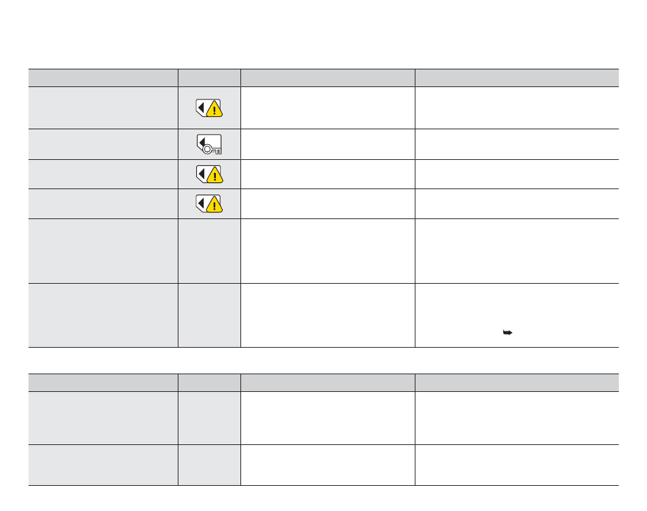This screenshot has height=511, width=647.
Task: Select the card warning icon in the fourth row
Action: pyautogui.click(x=209, y=203)
